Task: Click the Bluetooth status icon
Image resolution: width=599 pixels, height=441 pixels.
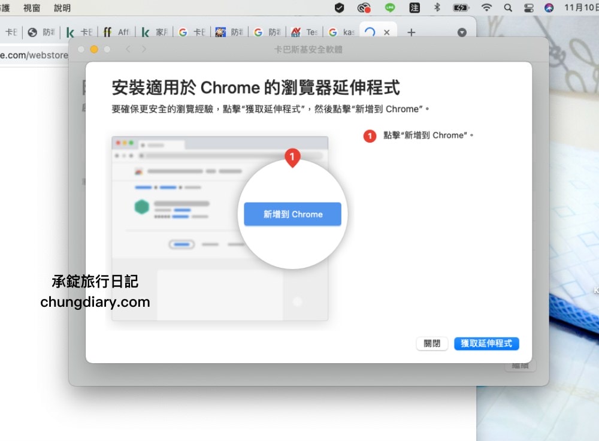Action: [436, 8]
